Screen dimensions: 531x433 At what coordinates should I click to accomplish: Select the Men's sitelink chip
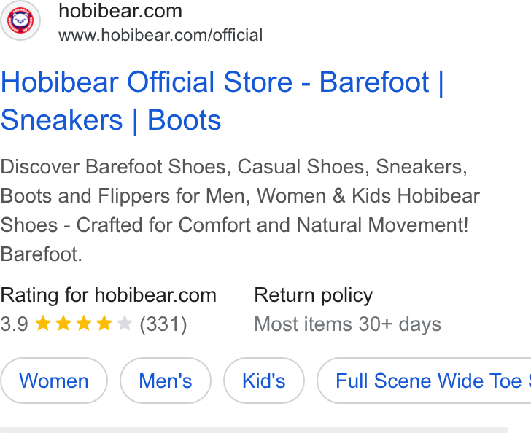166,381
